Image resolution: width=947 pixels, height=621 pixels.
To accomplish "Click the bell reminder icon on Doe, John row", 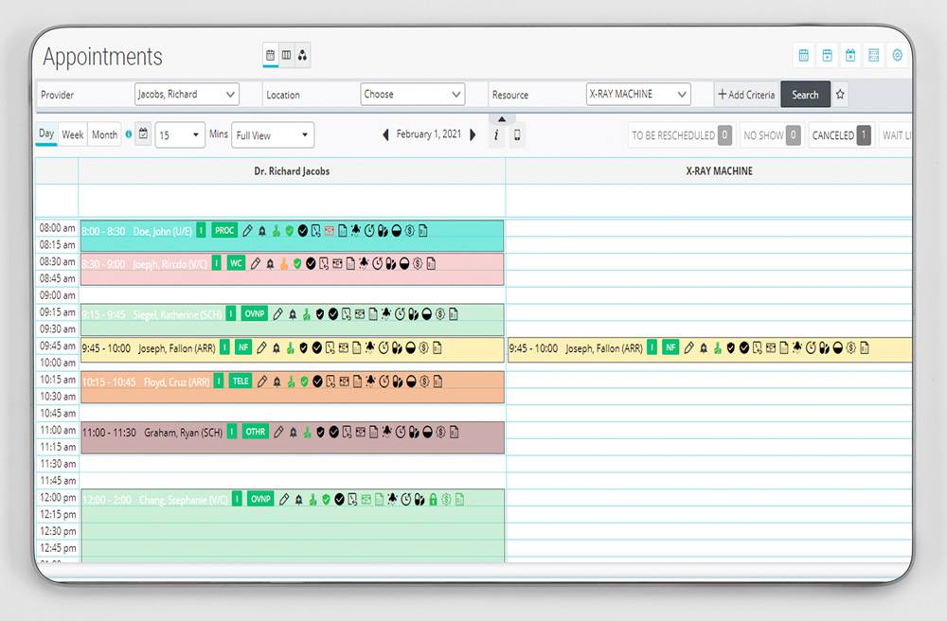I will pyautogui.click(x=262, y=231).
